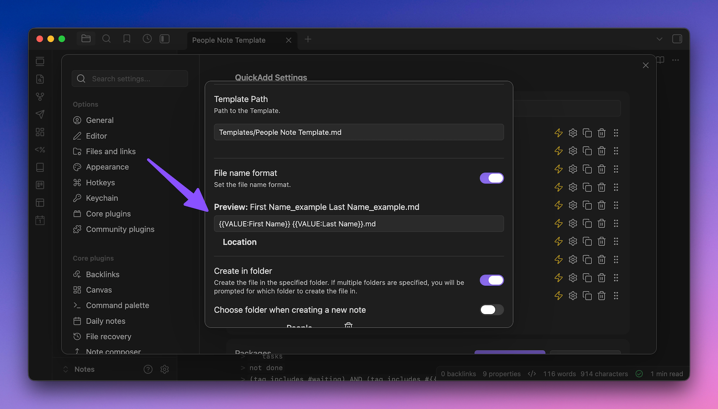
Task: Expand the tab list chevron at top right
Action: pyautogui.click(x=659, y=39)
